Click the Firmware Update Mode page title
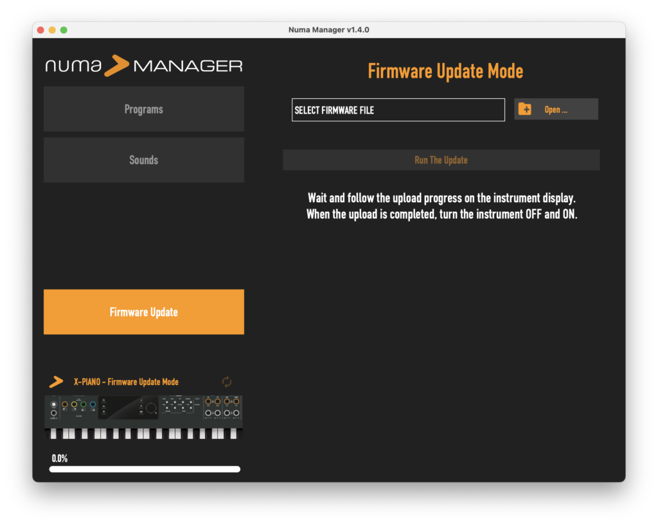Image resolution: width=658 pixels, height=525 pixels. coord(445,71)
